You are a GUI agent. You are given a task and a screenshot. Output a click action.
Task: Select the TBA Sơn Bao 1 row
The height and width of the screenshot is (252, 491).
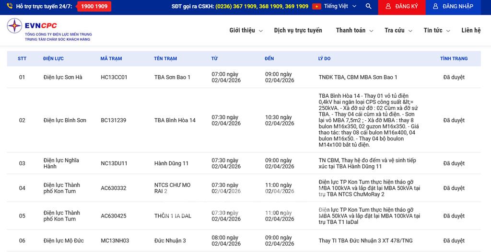tap(172, 77)
